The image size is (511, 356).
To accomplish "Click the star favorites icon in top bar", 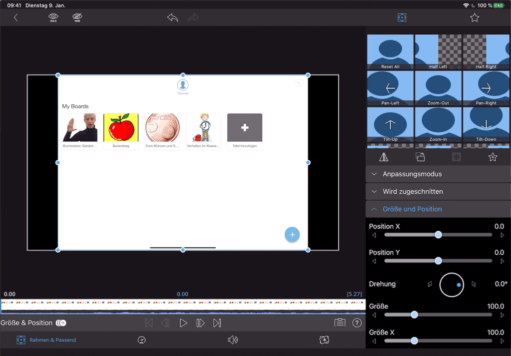I will click(x=475, y=18).
